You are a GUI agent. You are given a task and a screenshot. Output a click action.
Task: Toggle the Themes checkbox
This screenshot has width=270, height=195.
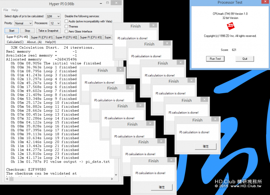click(66, 27)
